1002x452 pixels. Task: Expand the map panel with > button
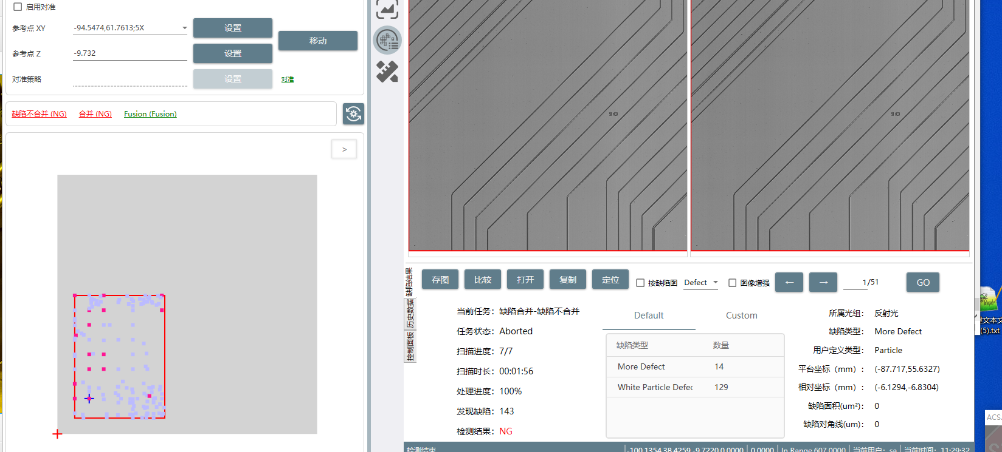344,149
